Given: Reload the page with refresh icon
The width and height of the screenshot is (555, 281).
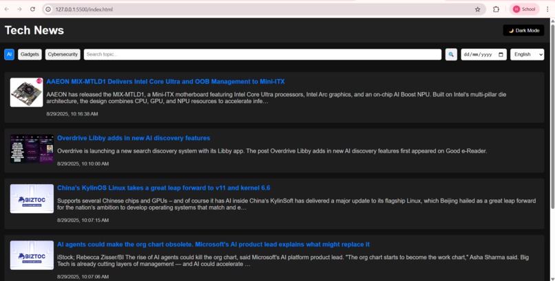Looking at the screenshot, I should [x=32, y=9].
